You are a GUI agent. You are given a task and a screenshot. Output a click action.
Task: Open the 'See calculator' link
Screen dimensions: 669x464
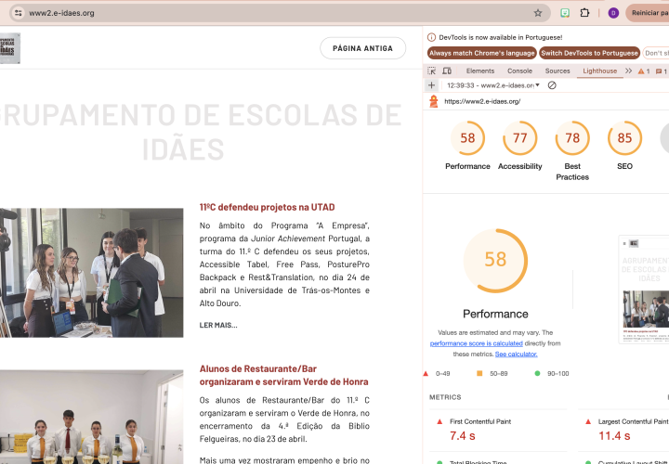(517, 354)
